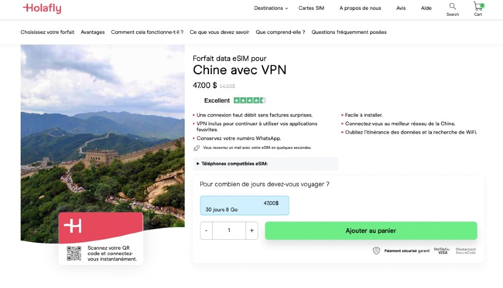Image resolution: width=503 pixels, height=288 pixels.
Task: Select the 30 jours 8 Go plan
Action: click(x=244, y=205)
